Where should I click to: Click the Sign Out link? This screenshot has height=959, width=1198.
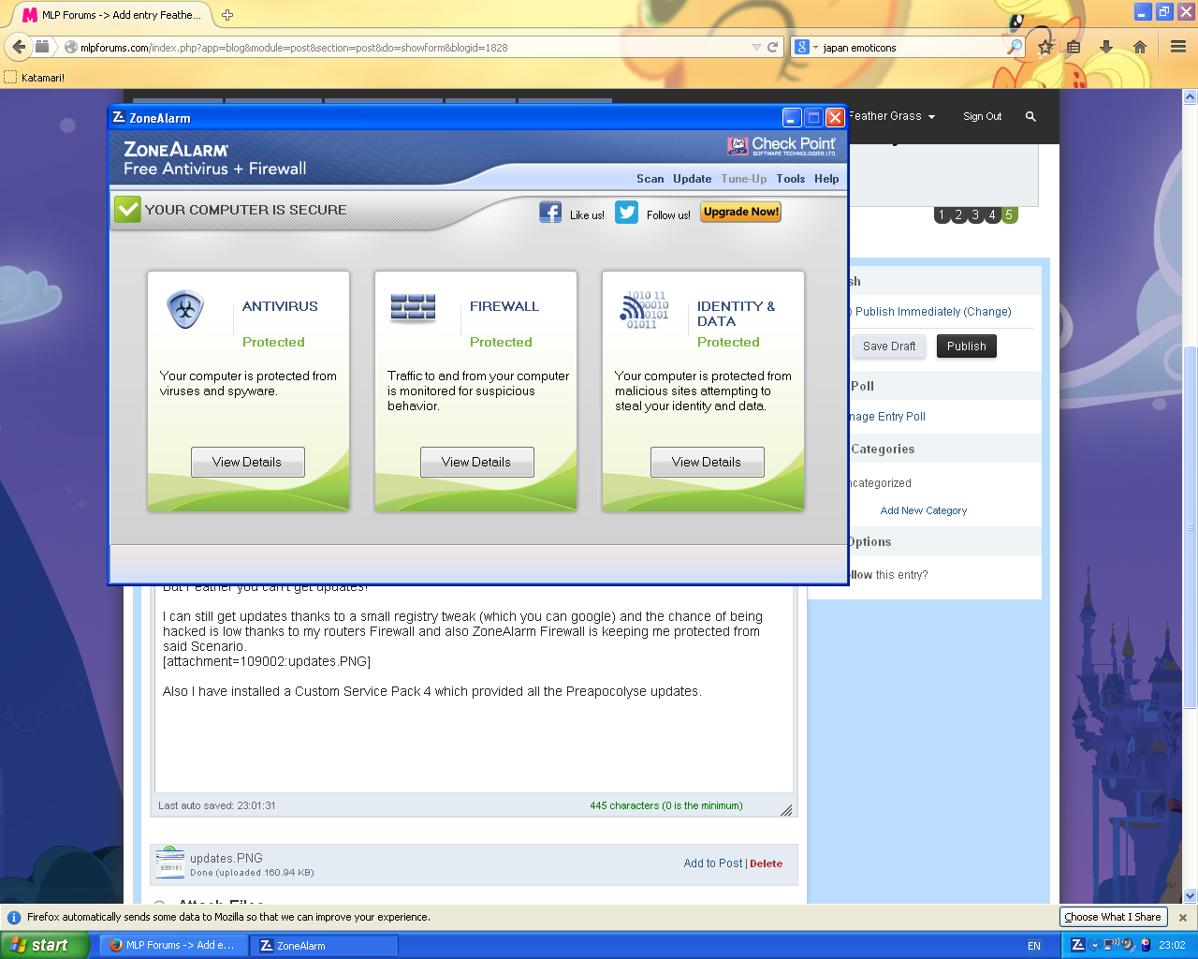pyautogui.click(x=983, y=116)
